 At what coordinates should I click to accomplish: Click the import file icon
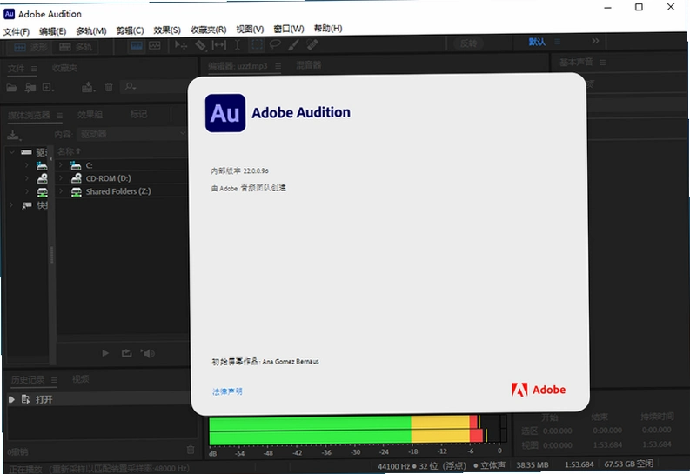point(30,88)
